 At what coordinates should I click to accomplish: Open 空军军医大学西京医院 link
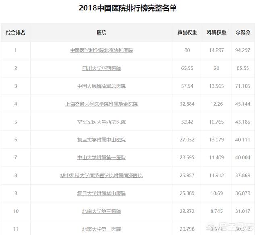102,122
